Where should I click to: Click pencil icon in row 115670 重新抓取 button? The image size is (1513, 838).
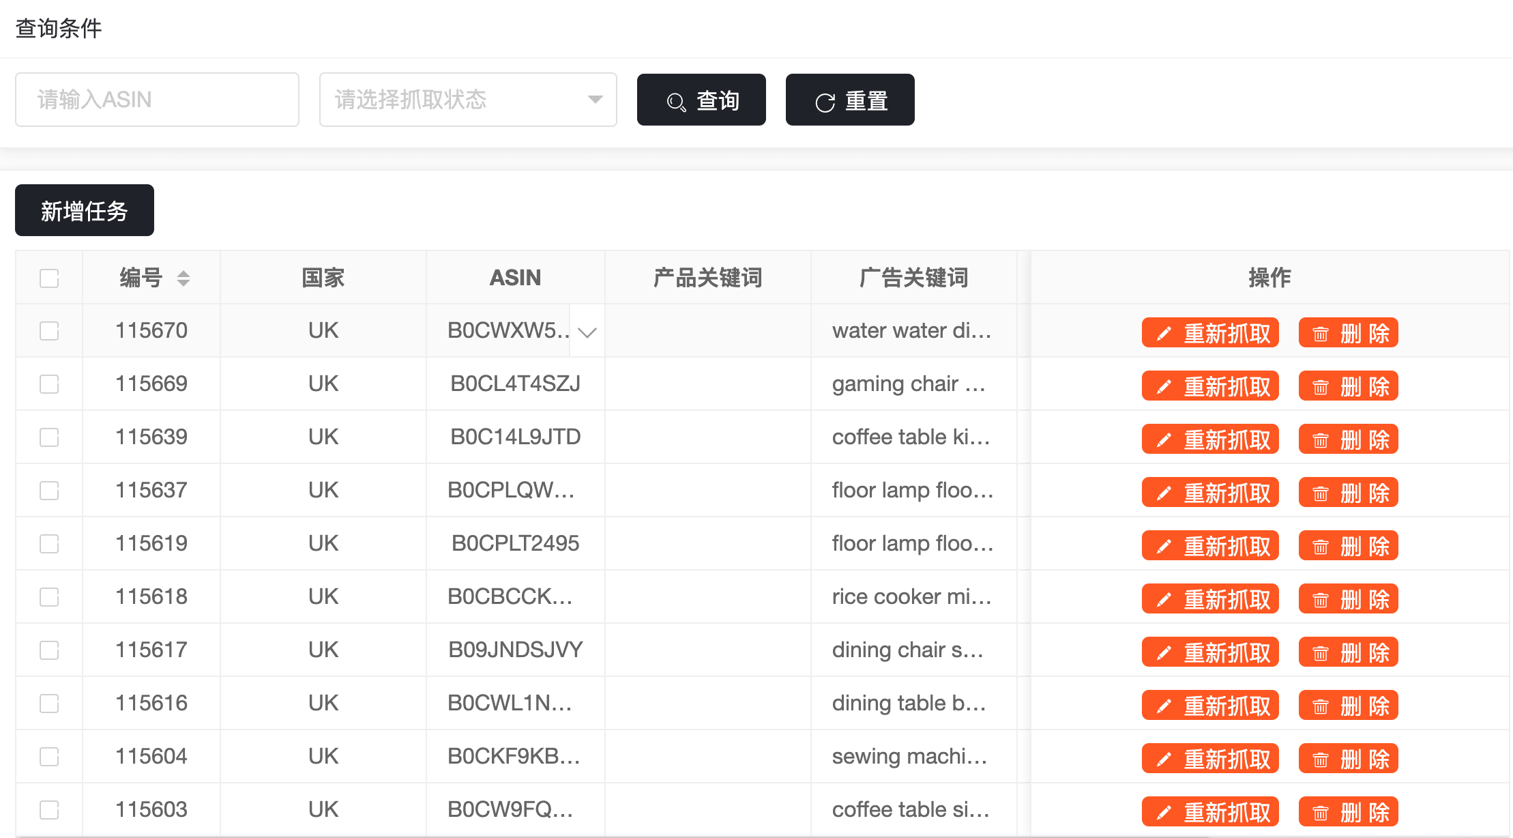point(1164,334)
